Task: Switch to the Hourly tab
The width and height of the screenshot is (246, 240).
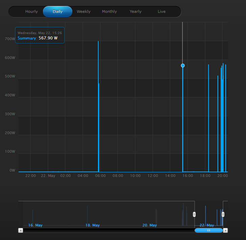Action: (31, 11)
